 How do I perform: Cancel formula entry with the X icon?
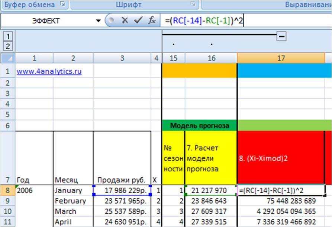[125, 20]
